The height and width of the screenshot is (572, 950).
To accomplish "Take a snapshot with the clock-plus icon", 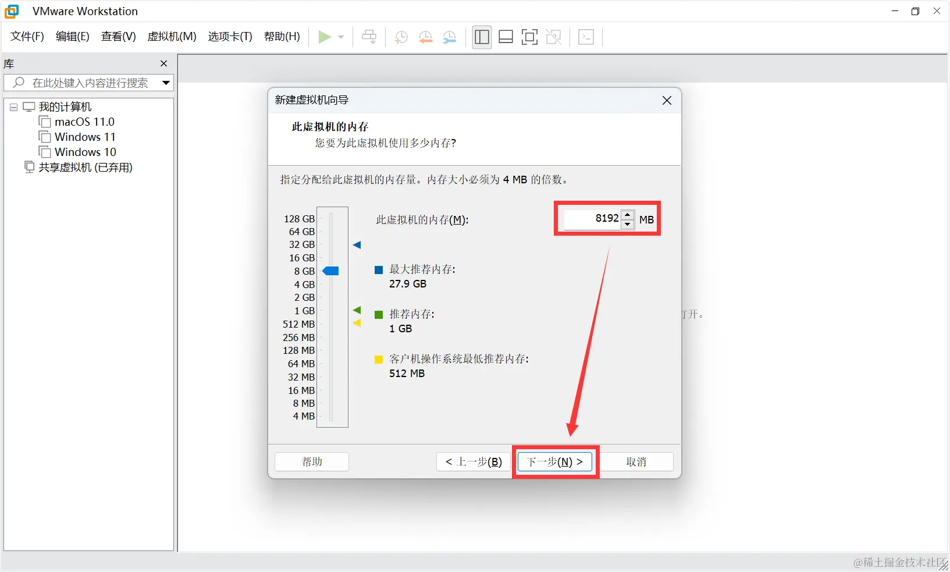I will [401, 37].
